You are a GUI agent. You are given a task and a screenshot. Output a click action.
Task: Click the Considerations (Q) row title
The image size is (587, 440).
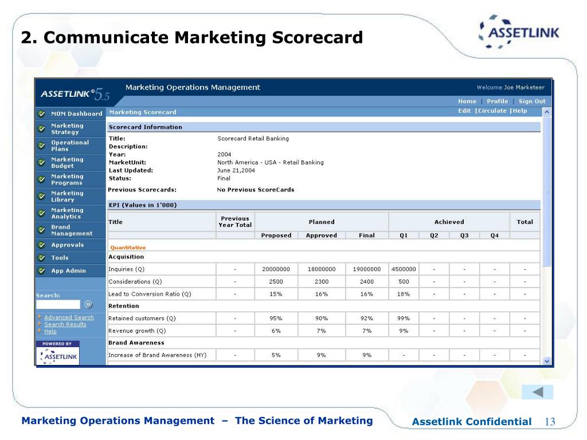(x=135, y=282)
